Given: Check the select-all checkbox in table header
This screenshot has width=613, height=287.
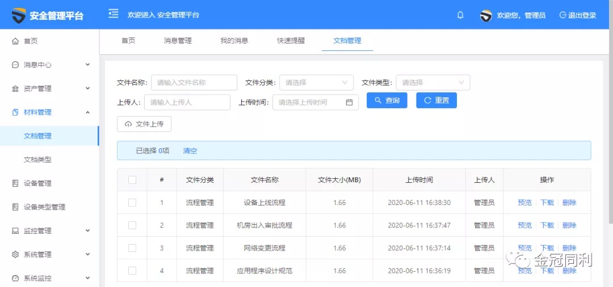Looking at the screenshot, I should point(132,180).
